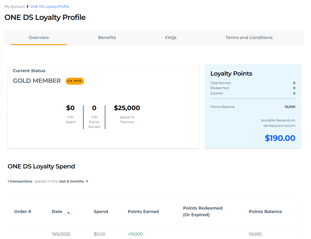Click the arrow next to last 6 months

tap(87, 181)
